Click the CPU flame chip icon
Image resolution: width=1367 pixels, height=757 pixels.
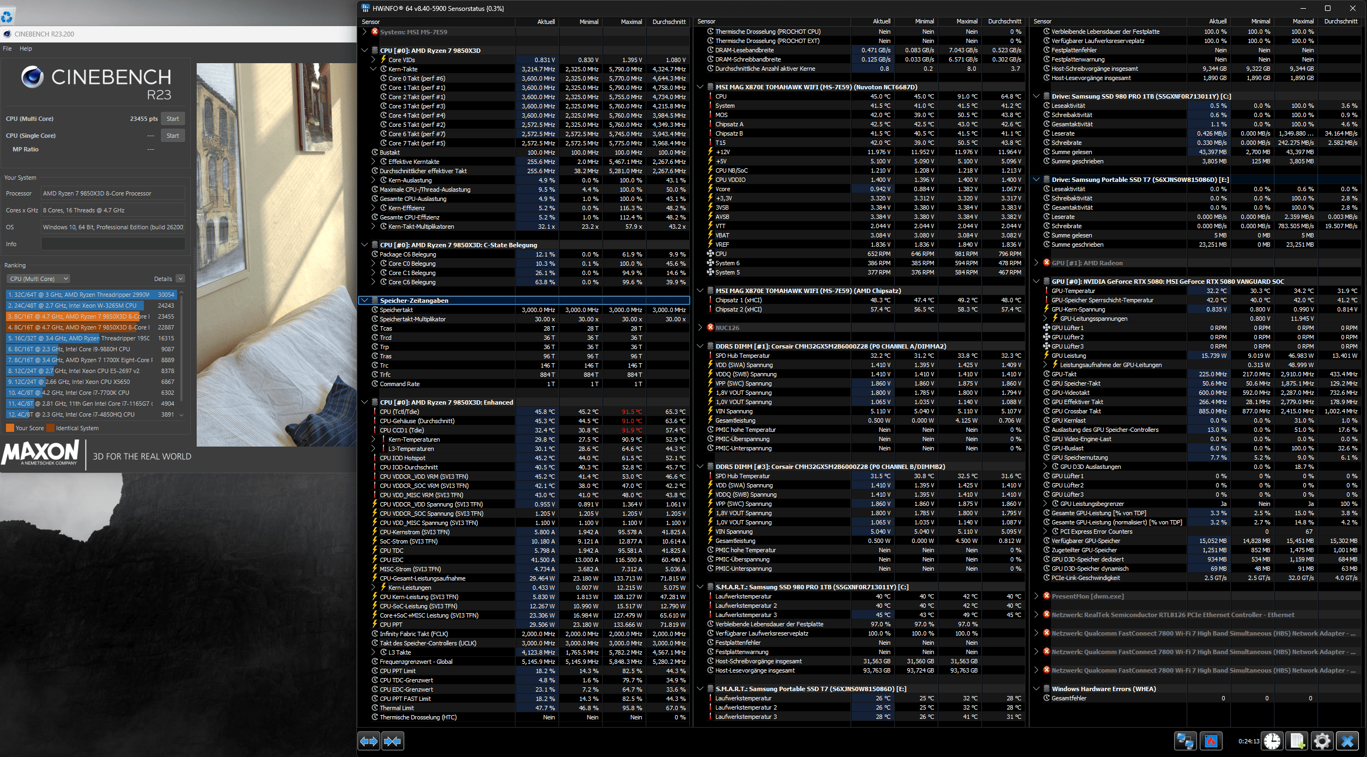1211,741
